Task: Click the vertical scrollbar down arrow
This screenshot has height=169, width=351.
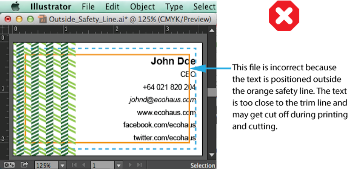Action: click(x=212, y=155)
